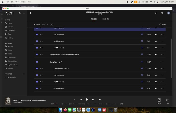Click the play count icon for track 2-8
Image resolution: width=176 pixels, height=113 pixels.
click(x=156, y=82)
